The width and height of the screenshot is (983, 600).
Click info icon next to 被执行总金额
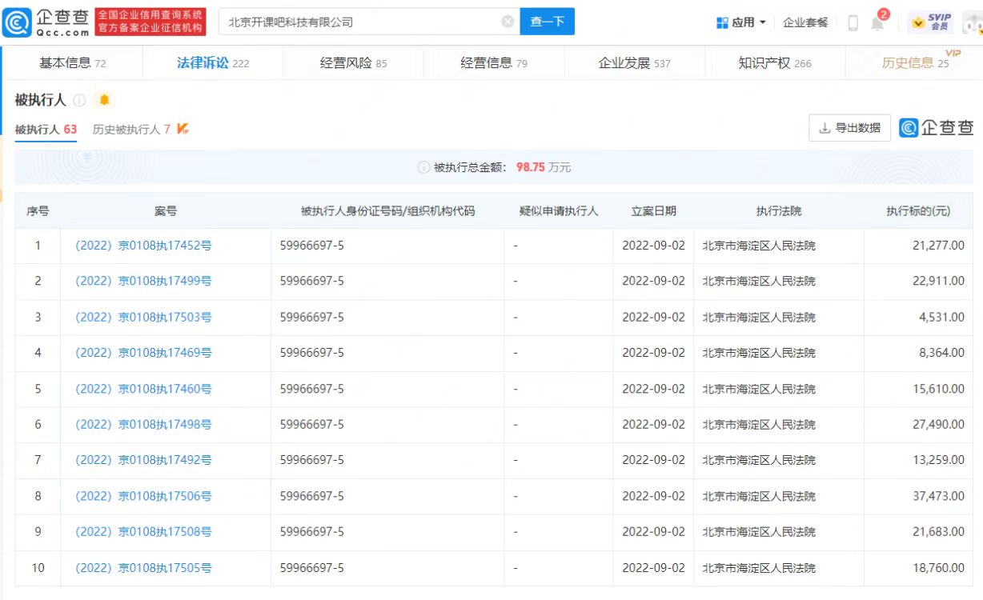point(423,167)
